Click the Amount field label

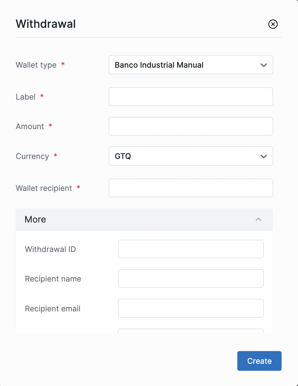(x=30, y=126)
